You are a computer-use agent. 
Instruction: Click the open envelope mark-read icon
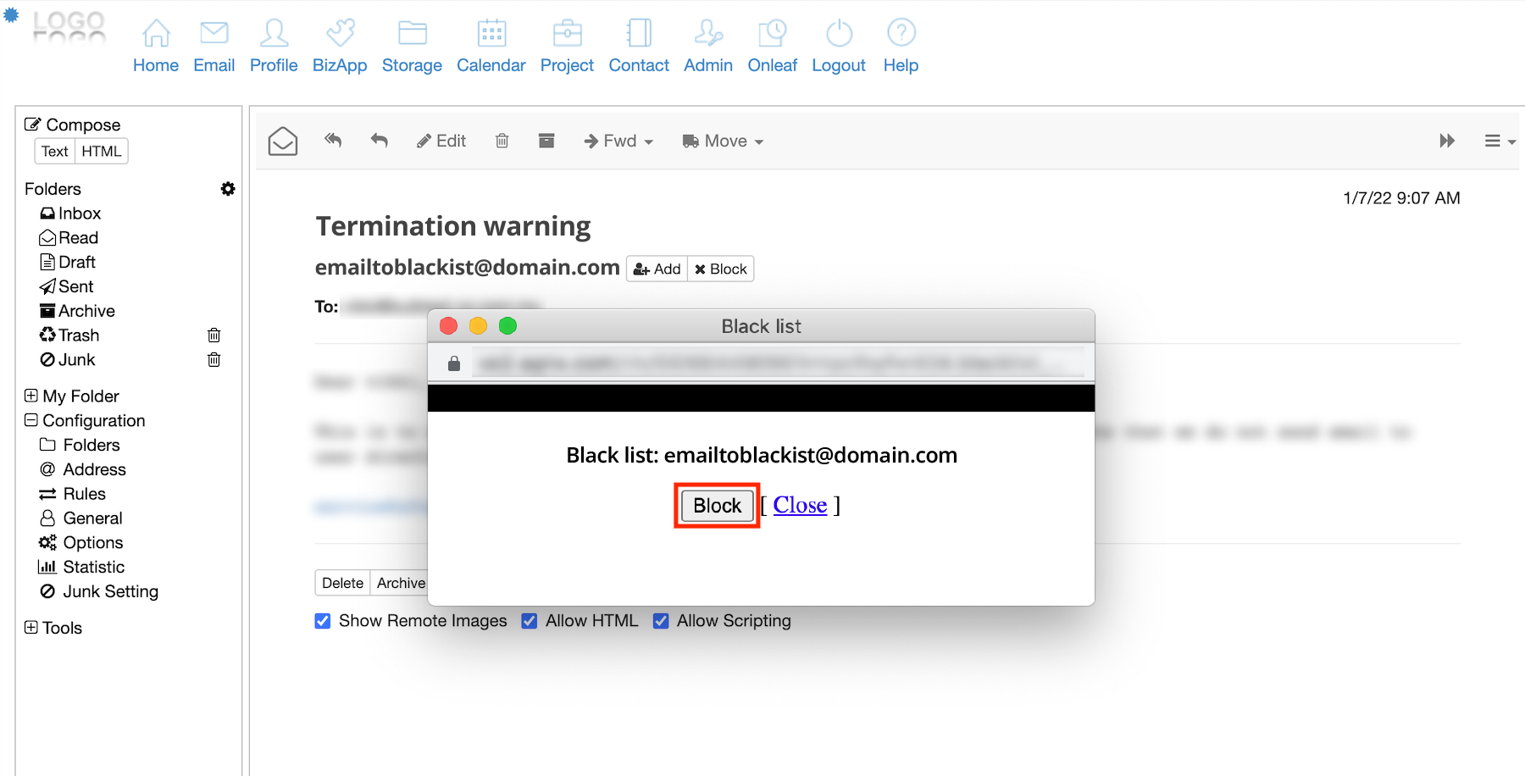click(283, 141)
